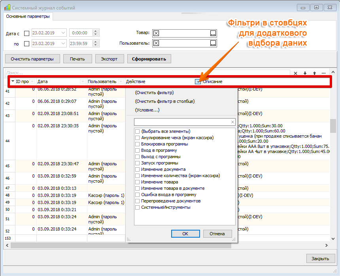Click the application chart icon in title bar

(7, 8)
